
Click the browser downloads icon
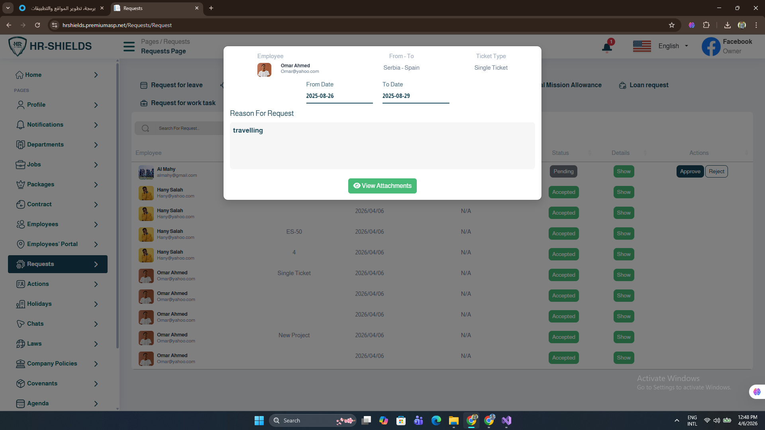727,25
